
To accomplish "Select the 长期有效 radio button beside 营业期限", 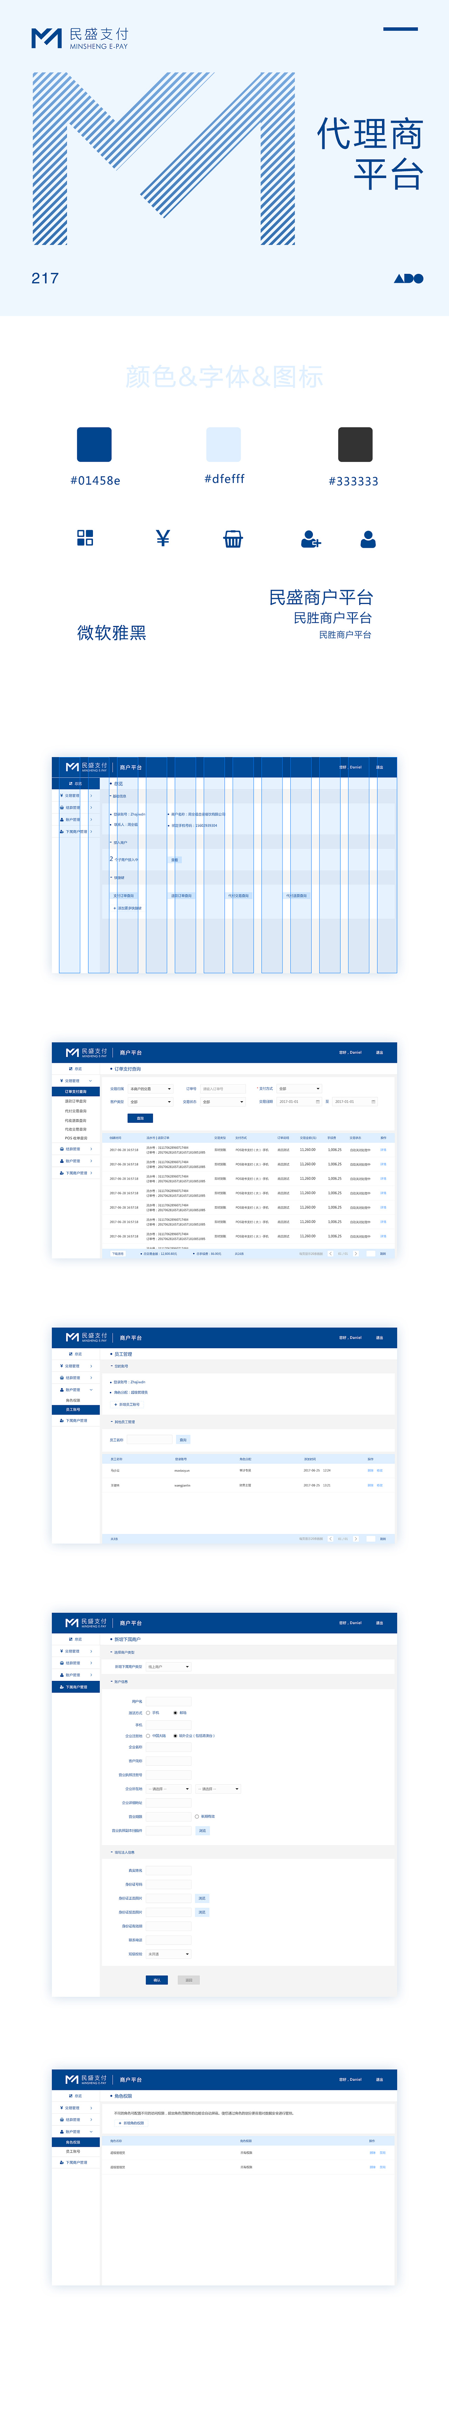I will pos(197,1816).
